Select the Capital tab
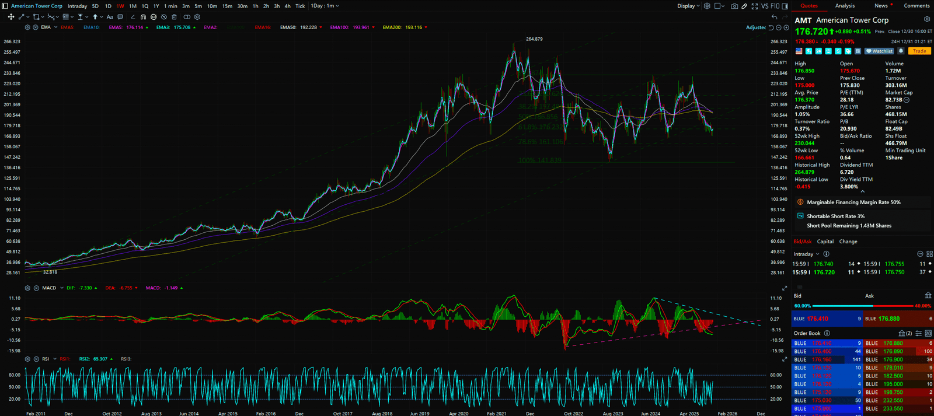The height and width of the screenshot is (416, 934). [825, 242]
